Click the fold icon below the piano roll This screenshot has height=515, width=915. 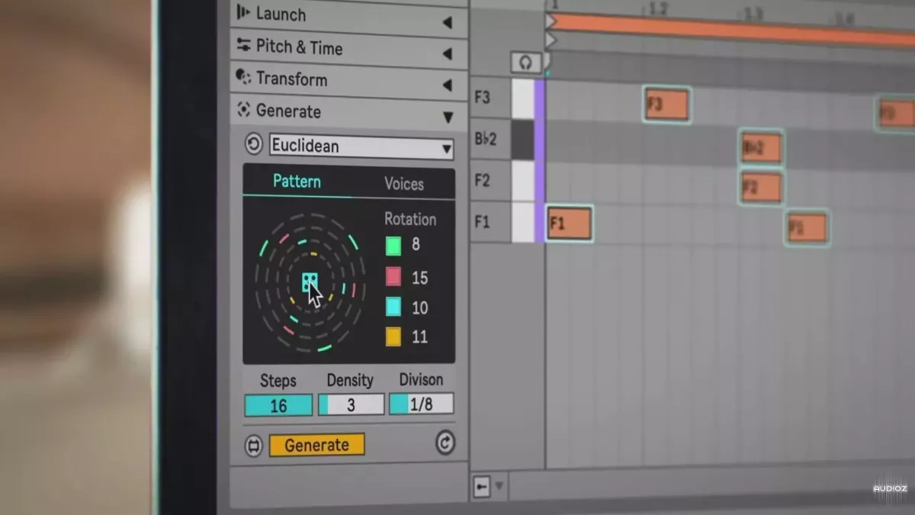(x=481, y=487)
